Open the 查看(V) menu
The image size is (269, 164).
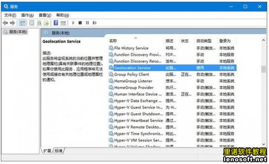click(45, 15)
